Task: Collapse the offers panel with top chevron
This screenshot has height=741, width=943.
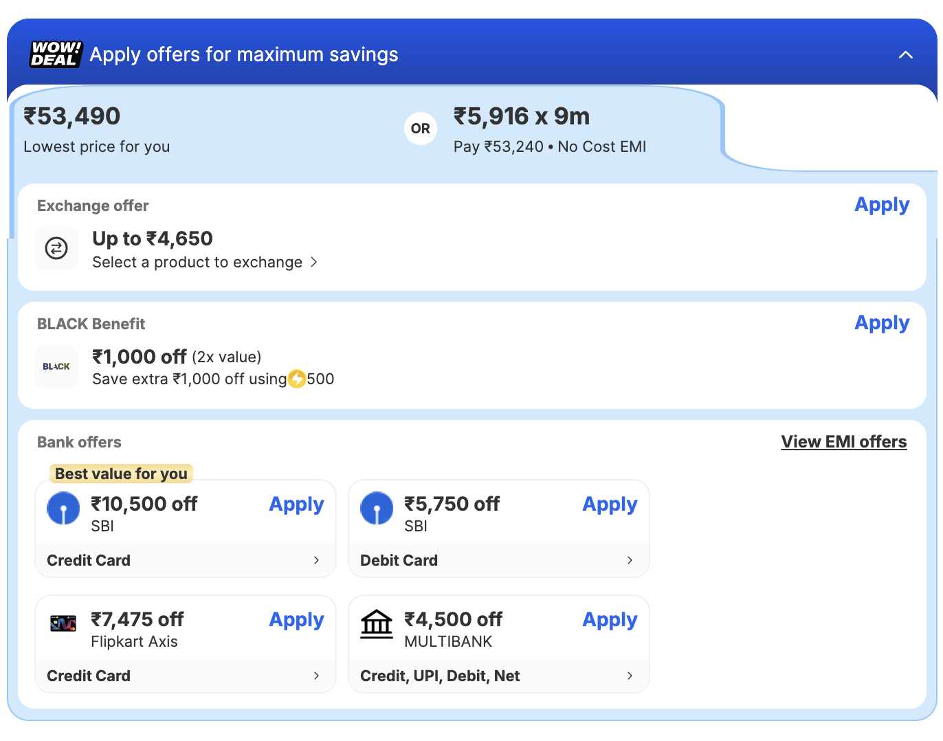Action: [905, 55]
